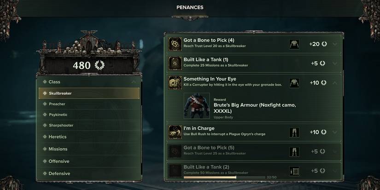
Task: Click the Brute's Big Armour reward thumbnail
Action: coord(197,106)
